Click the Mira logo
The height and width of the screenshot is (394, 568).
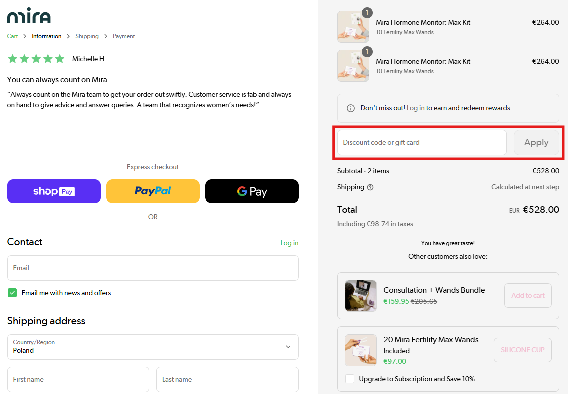(29, 16)
